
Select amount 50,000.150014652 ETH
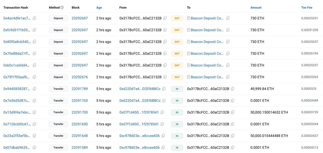pyautogui.click(x=269, y=112)
